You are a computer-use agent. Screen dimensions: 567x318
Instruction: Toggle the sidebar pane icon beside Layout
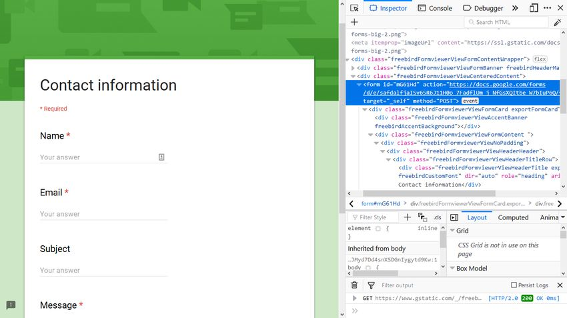pyautogui.click(x=454, y=217)
